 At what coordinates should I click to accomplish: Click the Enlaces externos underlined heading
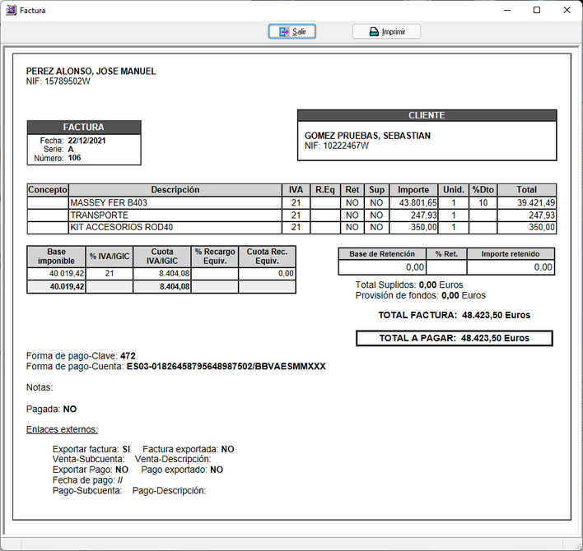[63, 429]
